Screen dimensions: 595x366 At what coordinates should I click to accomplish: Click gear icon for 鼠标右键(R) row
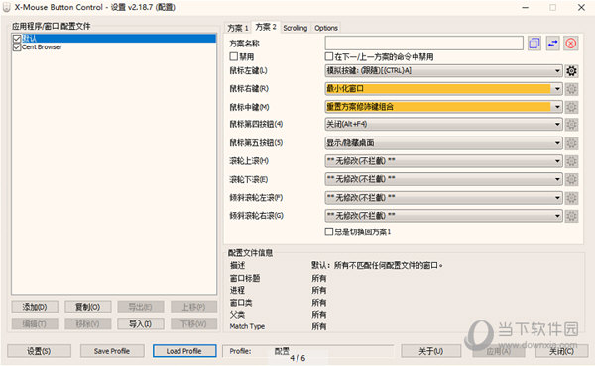tap(571, 89)
